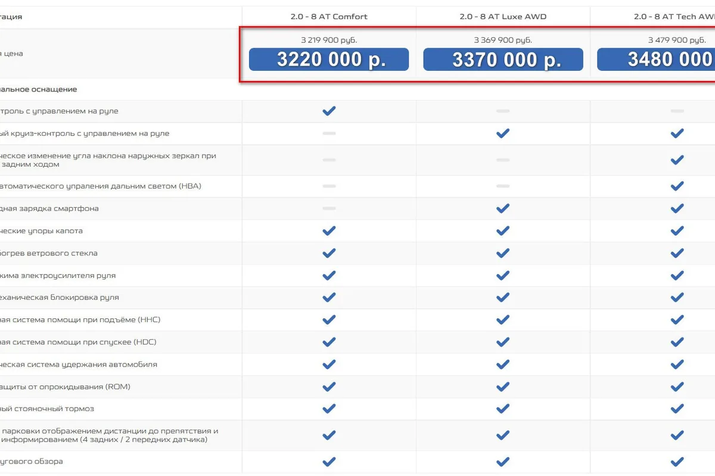The height and width of the screenshot is (476, 715).
Task: Click label ending "удержания автомобиля"
Action: pos(79,365)
